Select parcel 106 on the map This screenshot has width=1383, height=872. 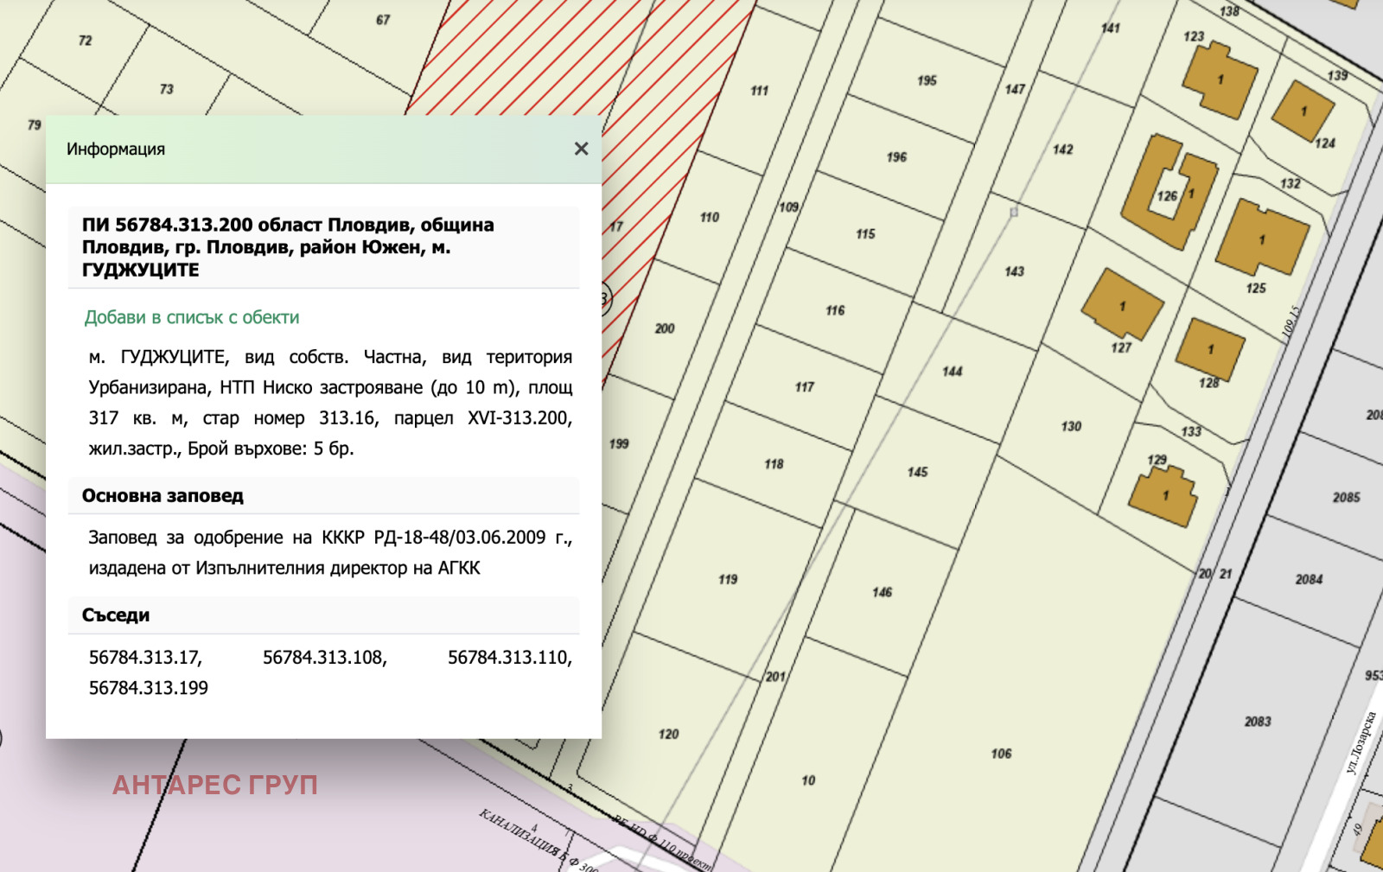pos(1001,754)
